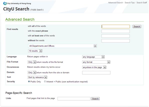
Task: Expand the 10 results dropdown
Action: point(35,51)
